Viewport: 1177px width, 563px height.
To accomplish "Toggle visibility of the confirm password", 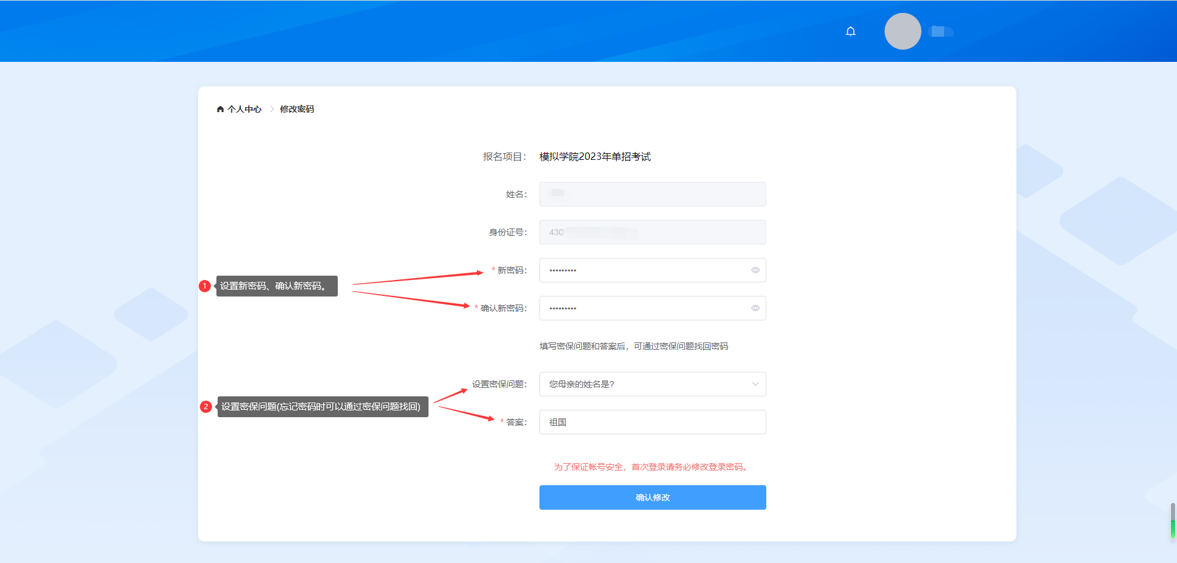I will [x=755, y=308].
